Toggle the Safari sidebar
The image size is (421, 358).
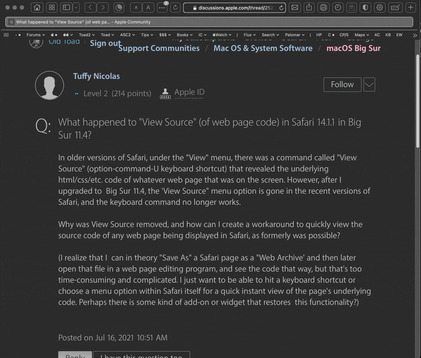coord(66,8)
